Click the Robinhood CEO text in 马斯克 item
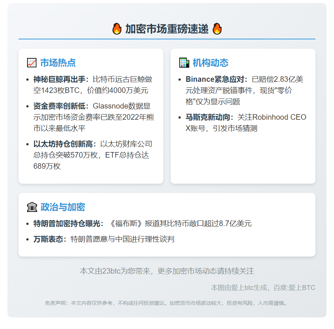334x329 pixels. (x=279, y=117)
